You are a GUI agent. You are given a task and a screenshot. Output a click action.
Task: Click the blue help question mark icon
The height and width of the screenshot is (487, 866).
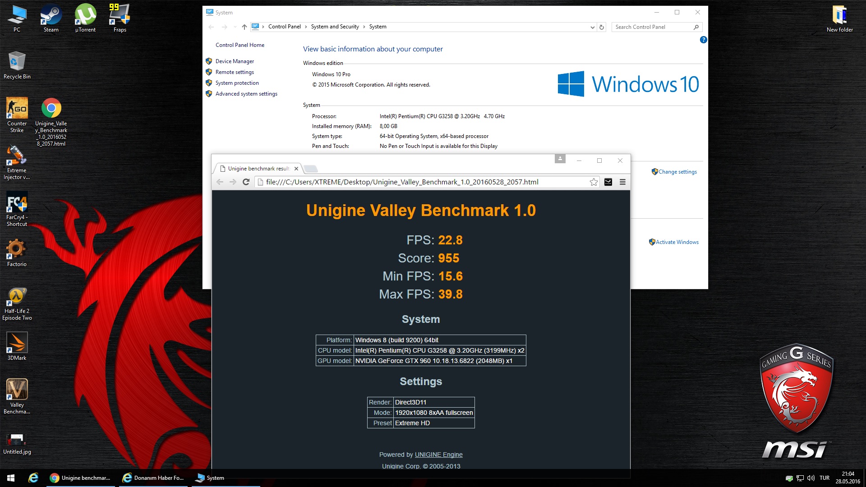[x=703, y=40]
